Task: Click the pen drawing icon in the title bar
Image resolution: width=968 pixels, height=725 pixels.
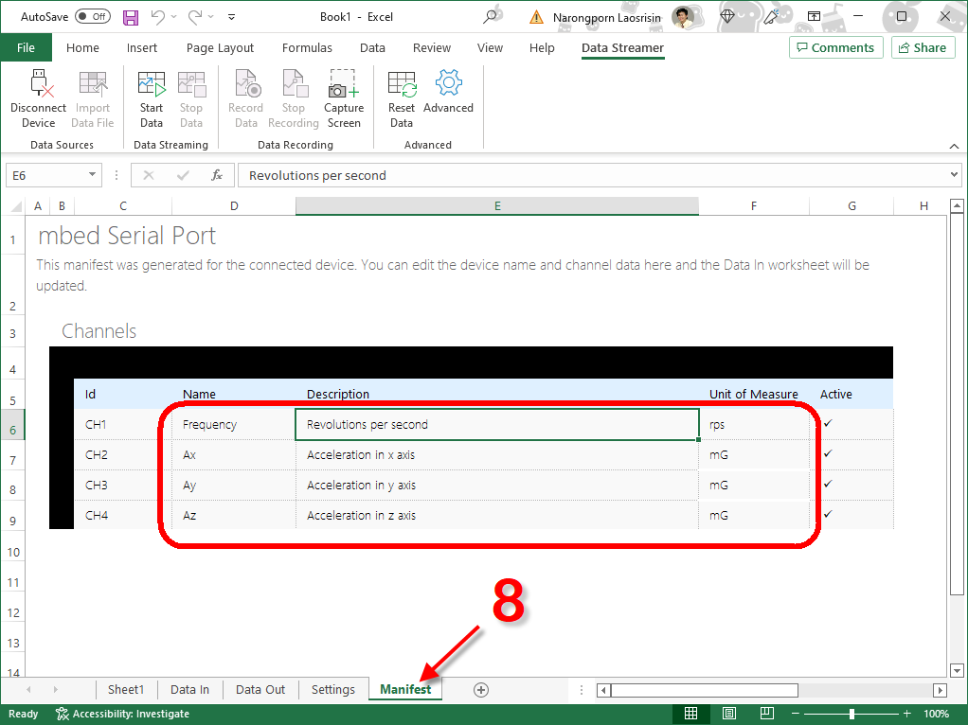Action: pos(771,17)
